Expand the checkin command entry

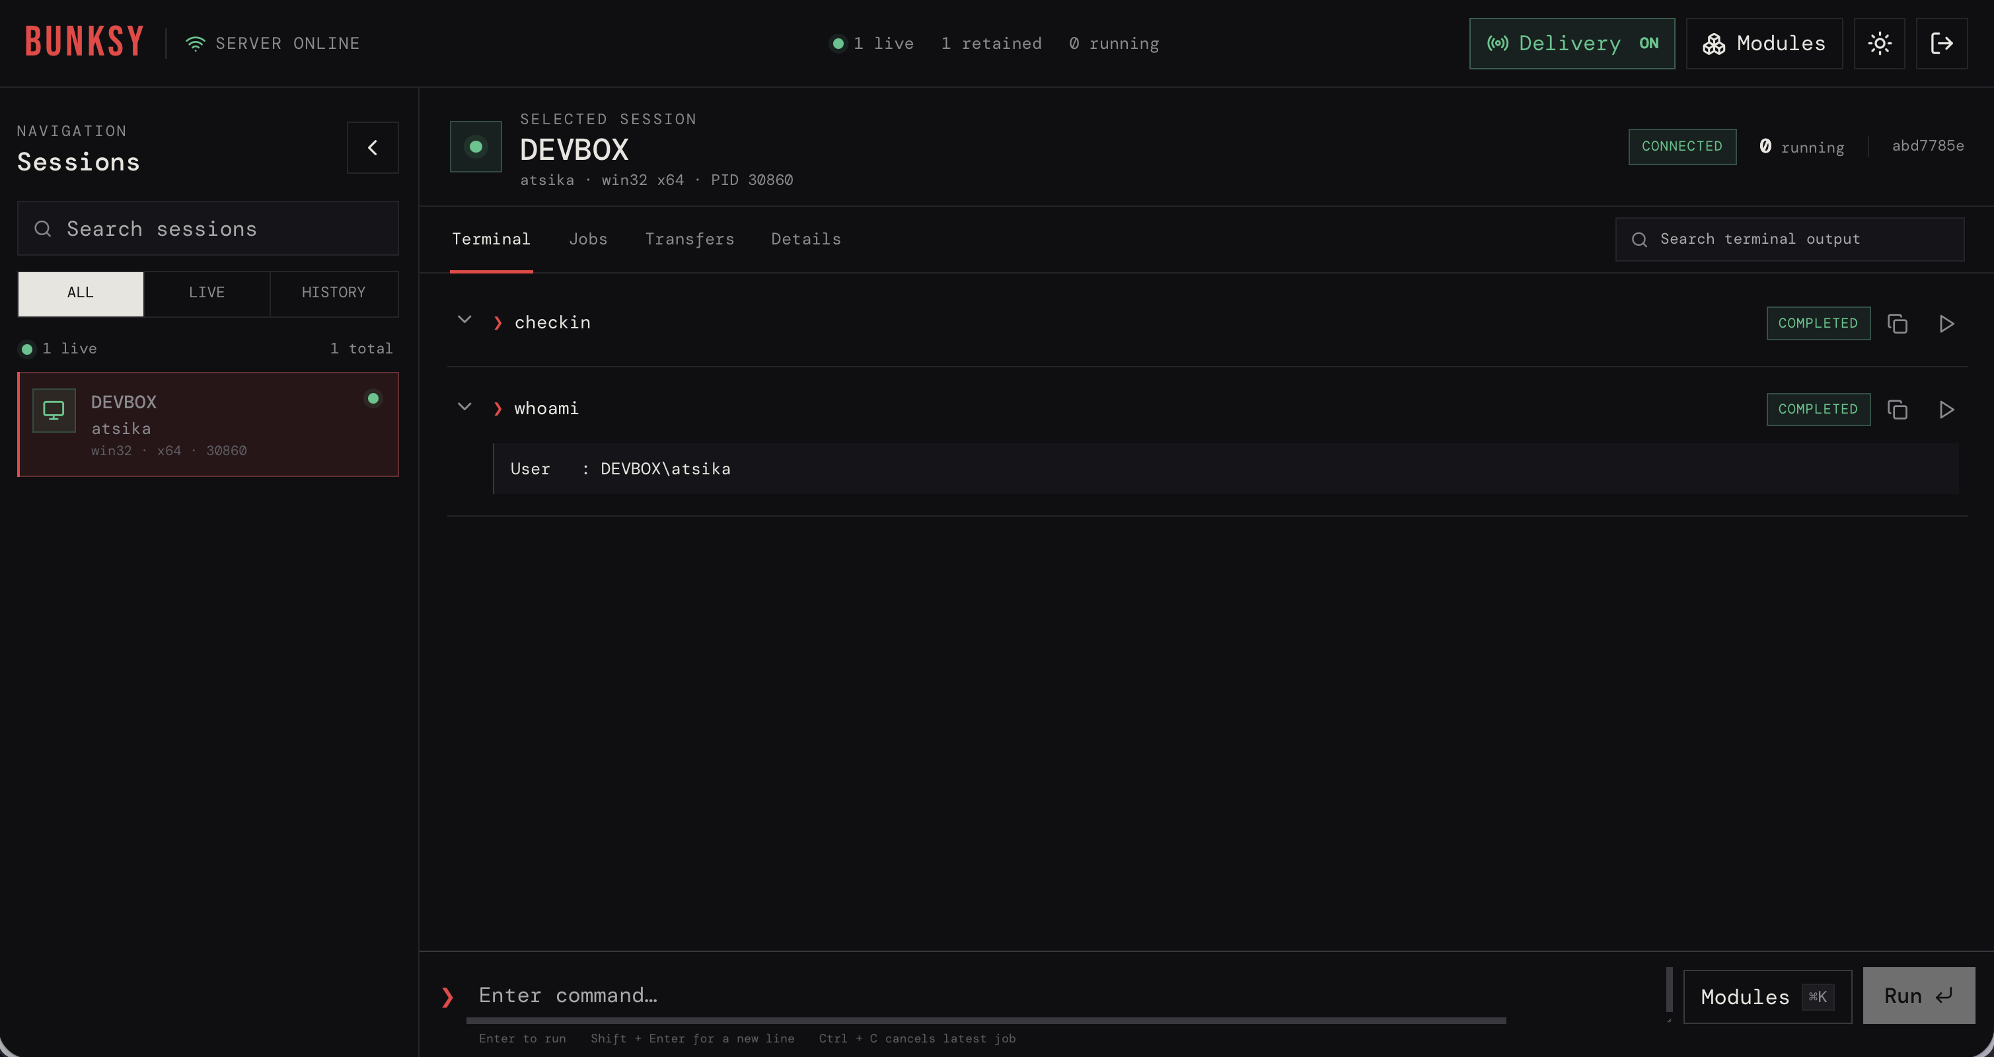pos(464,320)
